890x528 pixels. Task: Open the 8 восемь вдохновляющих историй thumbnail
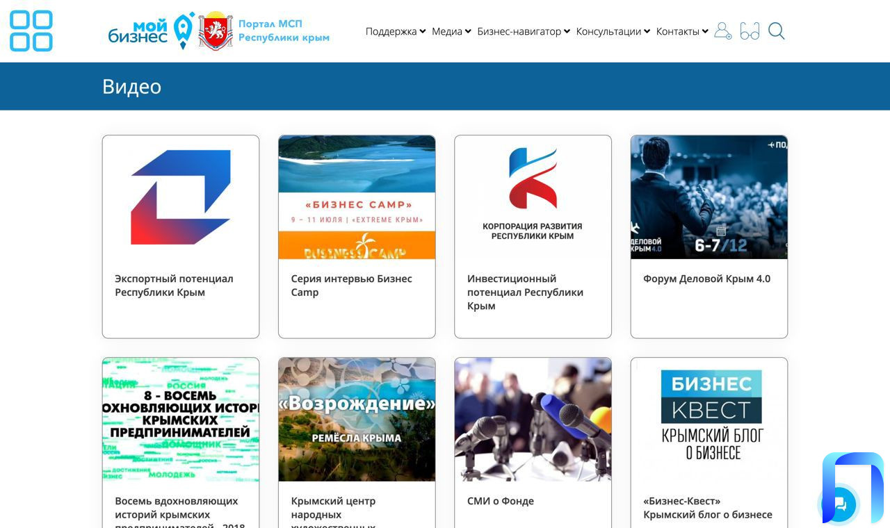(181, 420)
